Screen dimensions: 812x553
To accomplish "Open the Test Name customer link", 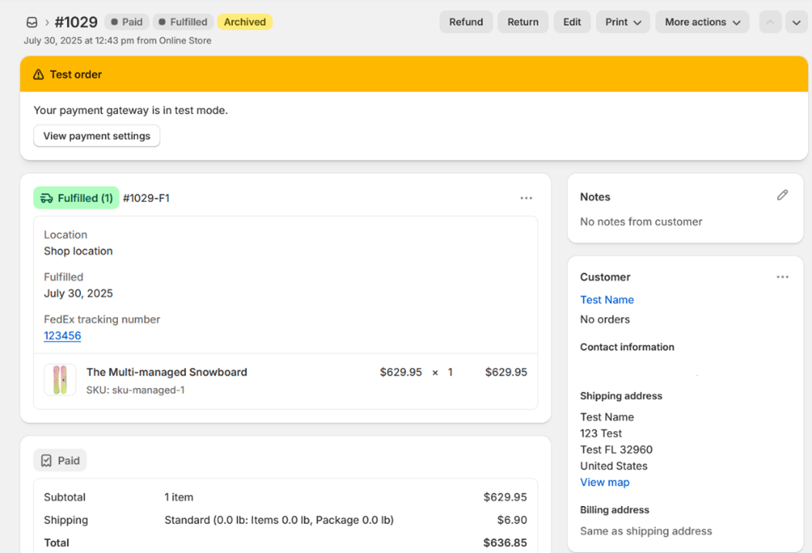I will (607, 300).
